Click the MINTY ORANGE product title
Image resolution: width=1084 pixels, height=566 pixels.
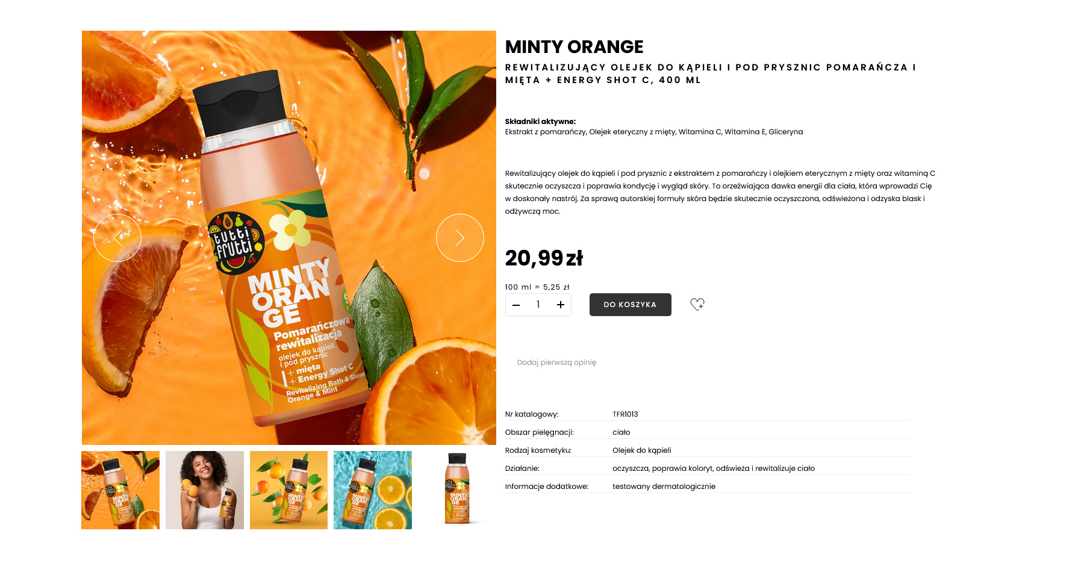click(x=574, y=47)
